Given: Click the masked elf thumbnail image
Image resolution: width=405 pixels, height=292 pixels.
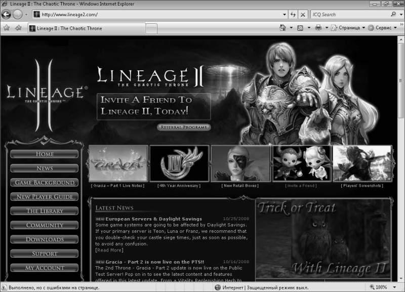Looking at the screenshot, I should coord(240,163).
